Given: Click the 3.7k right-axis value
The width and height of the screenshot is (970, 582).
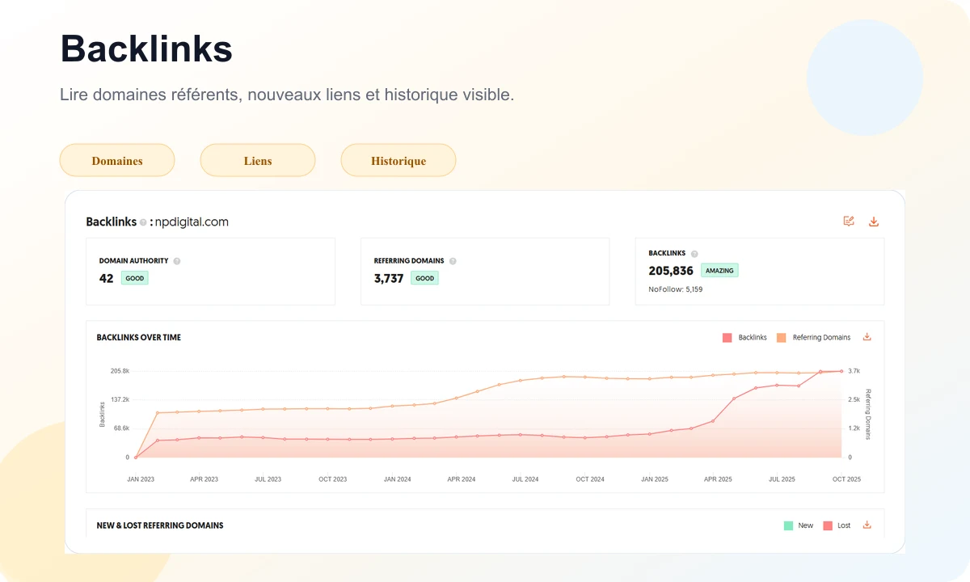Looking at the screenshot, I should pyautogui.click(x=854, y=371).
